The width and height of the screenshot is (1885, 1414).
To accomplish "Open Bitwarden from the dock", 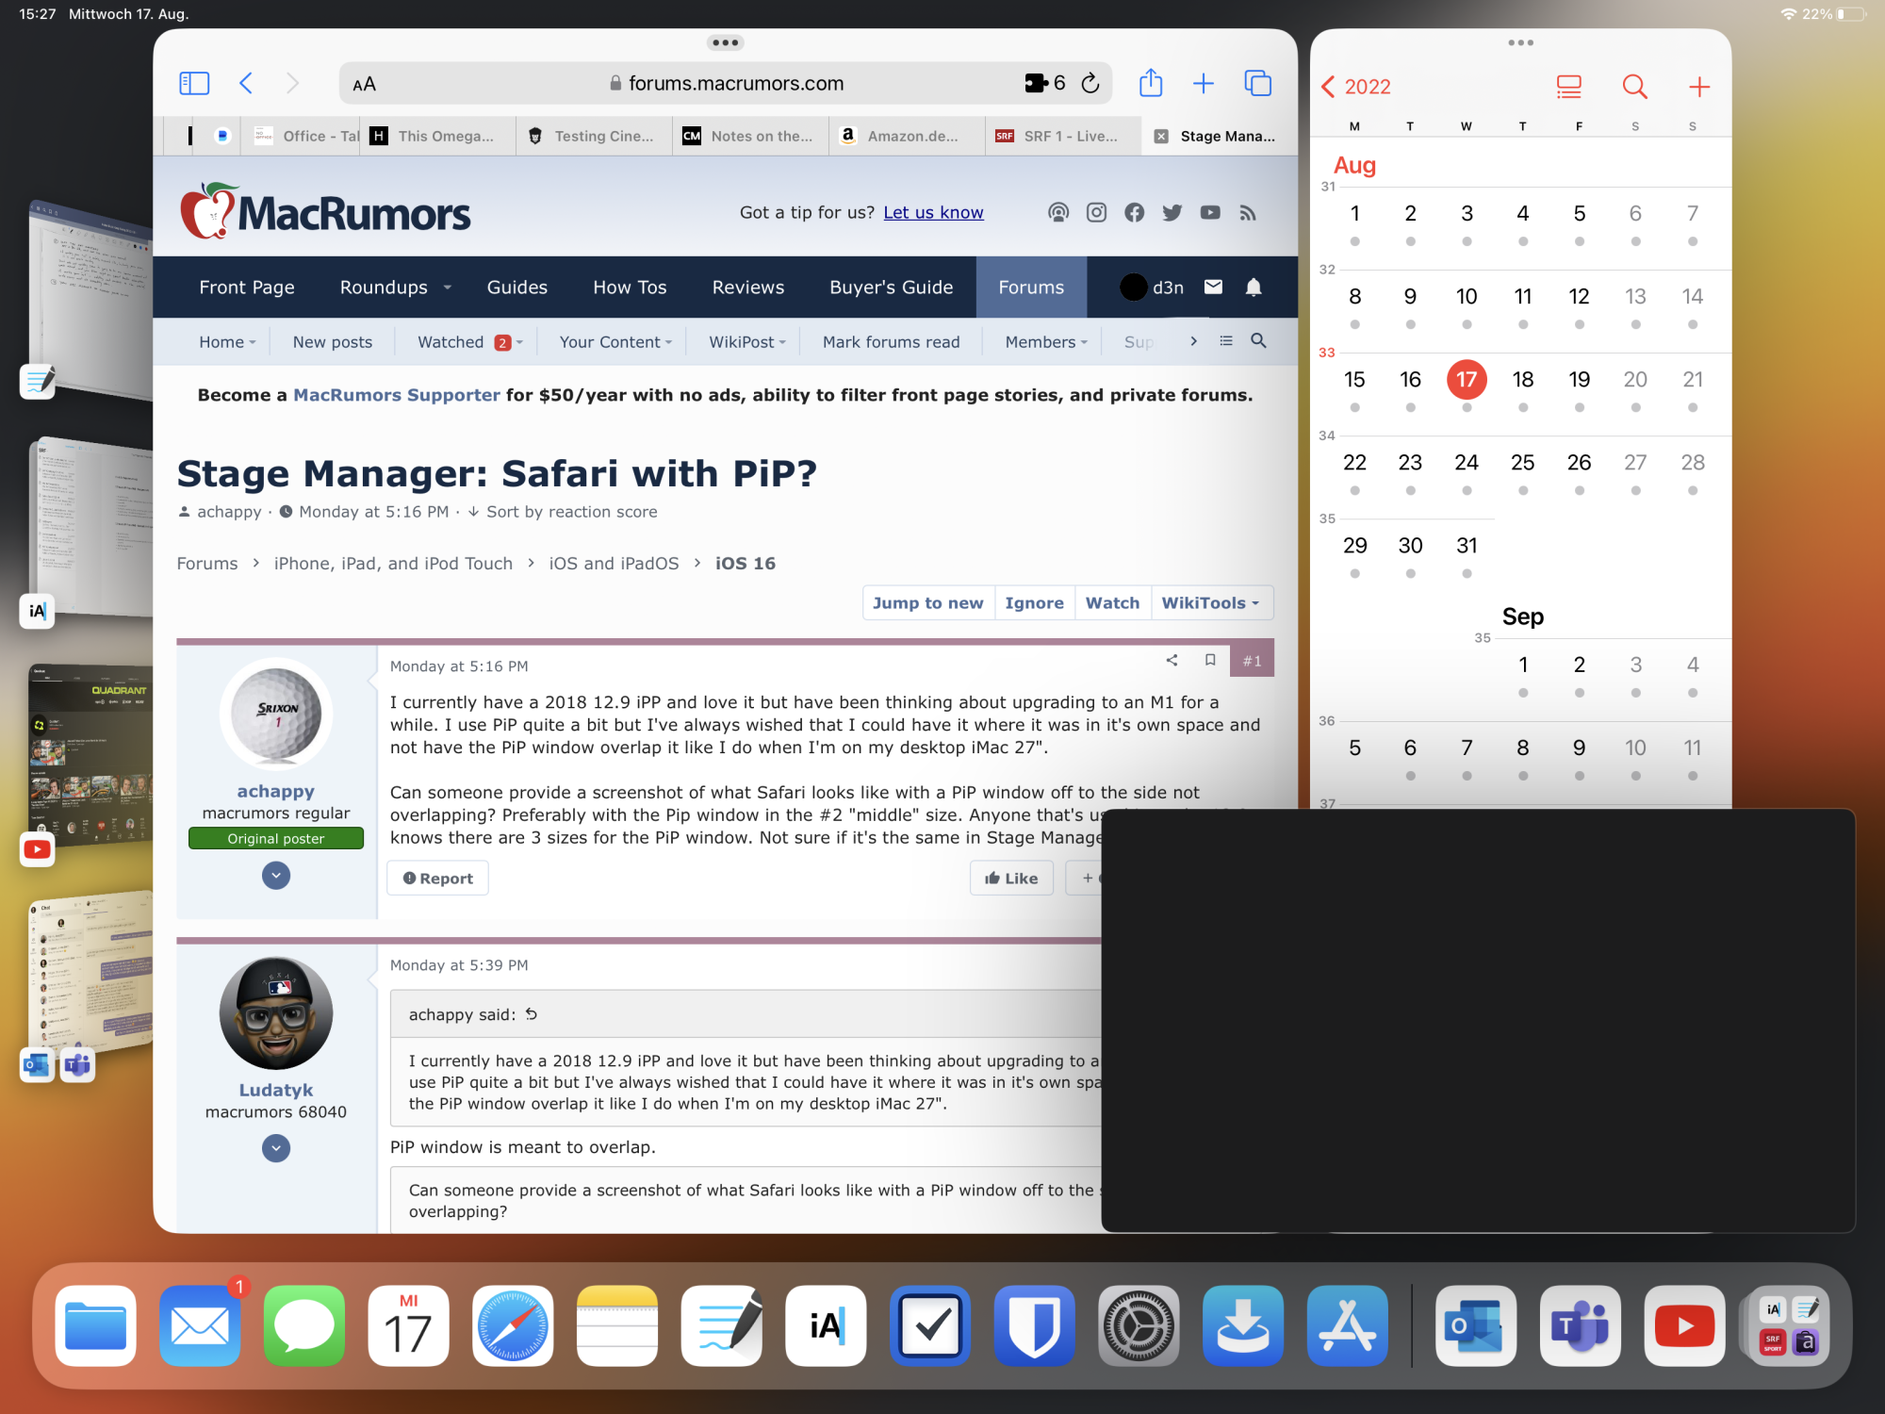I will (1034, 1325).
